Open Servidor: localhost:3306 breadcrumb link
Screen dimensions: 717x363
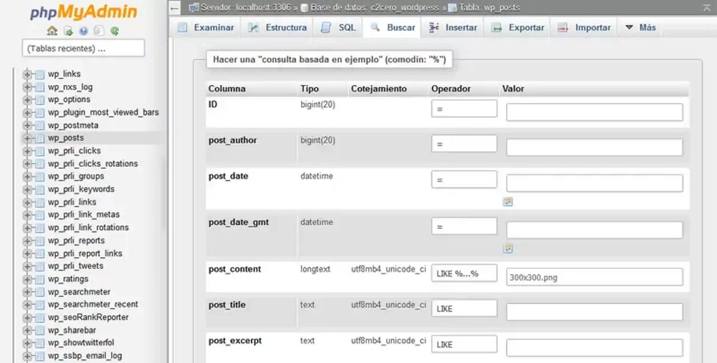[x=245, y=8]
